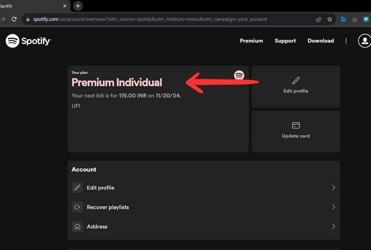Open Premium in the top navigation
This screenshot has height=250, width=371.
[251, 41]
